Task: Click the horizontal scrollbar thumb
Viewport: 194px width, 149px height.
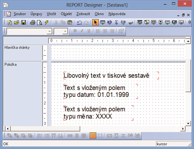Action: [x=45, y=129]
